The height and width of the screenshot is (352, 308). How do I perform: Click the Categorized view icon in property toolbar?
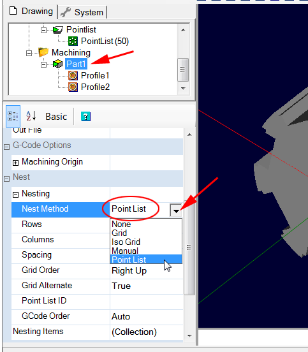point(13,116)
